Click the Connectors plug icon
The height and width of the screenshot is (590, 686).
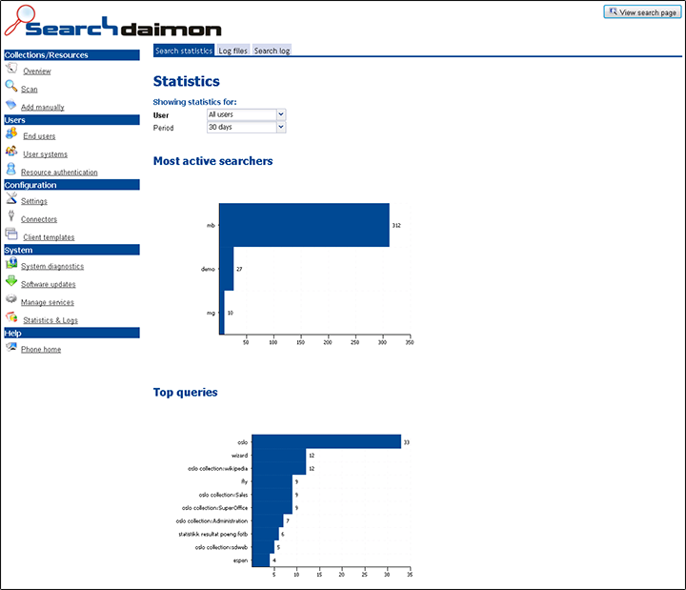click(x=11, y=215)
